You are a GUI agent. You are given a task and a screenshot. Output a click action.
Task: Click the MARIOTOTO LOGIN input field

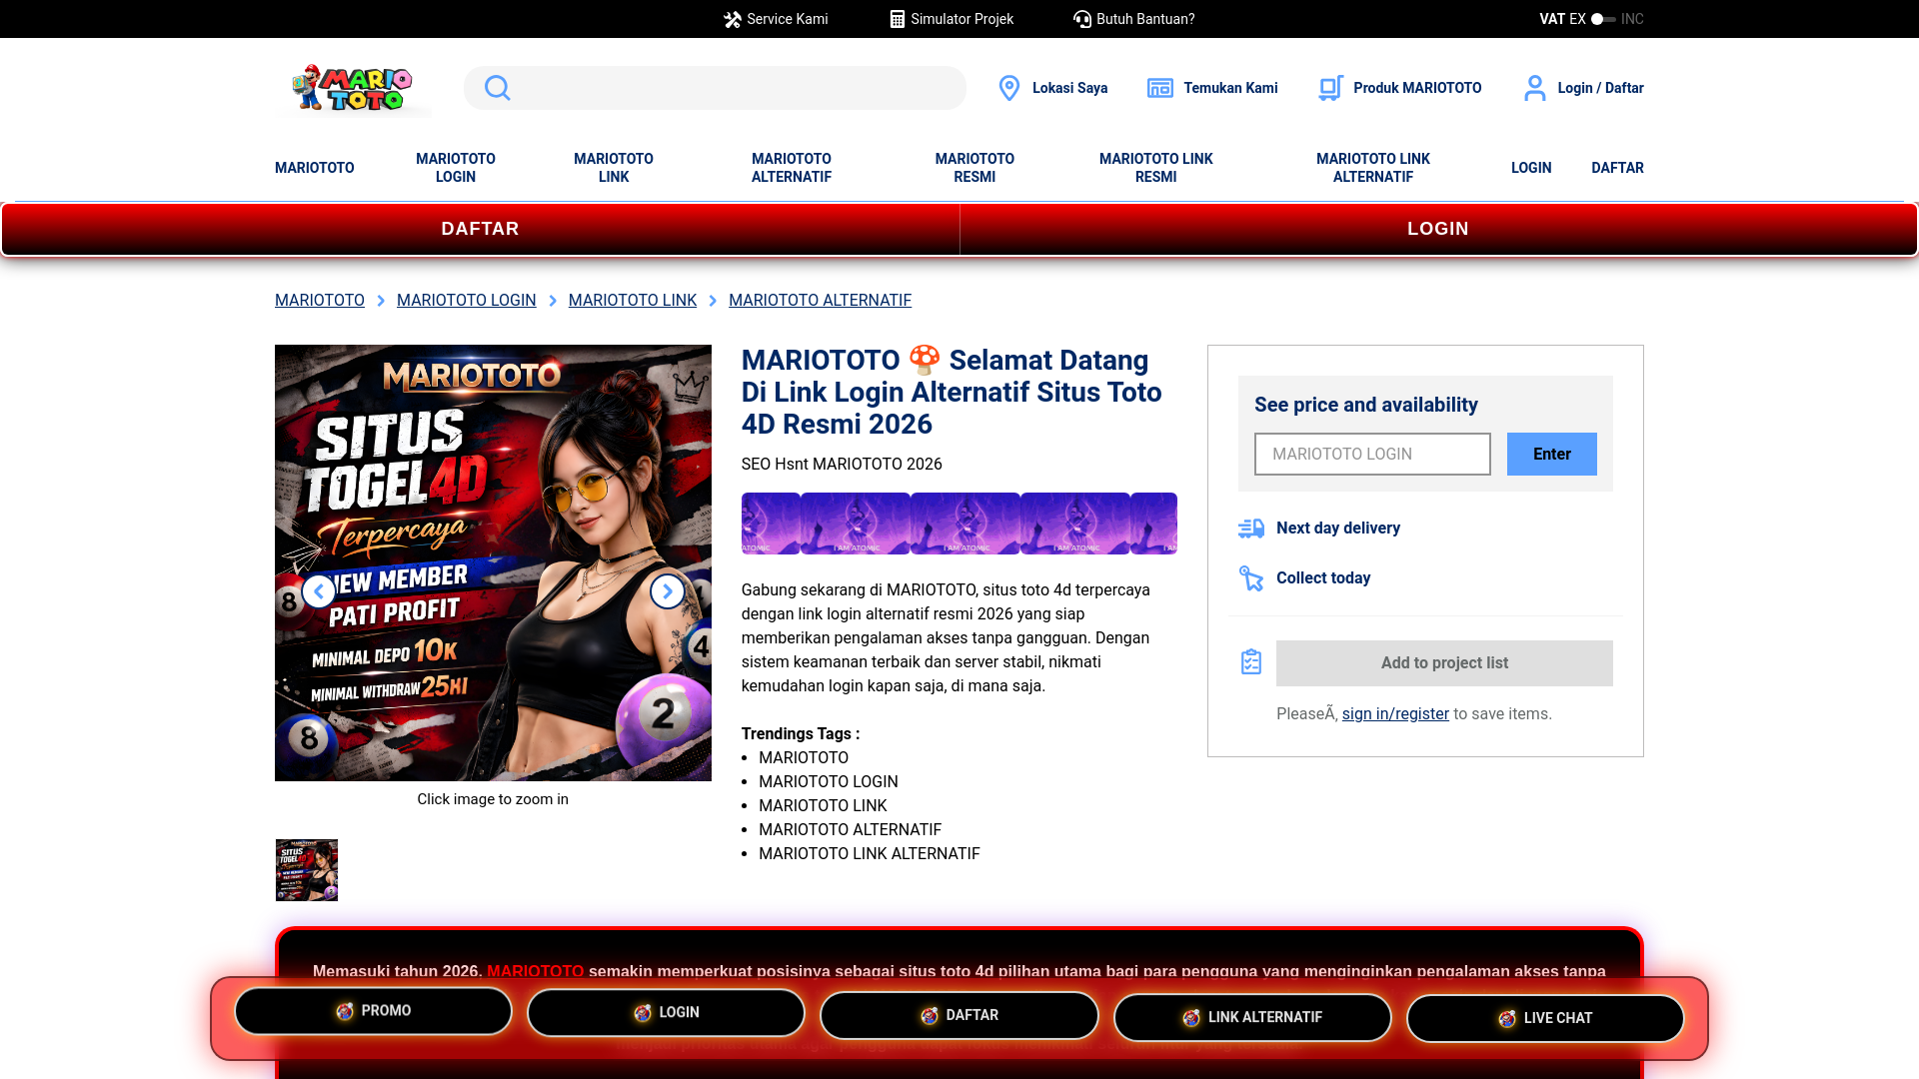coord(1372,454)
